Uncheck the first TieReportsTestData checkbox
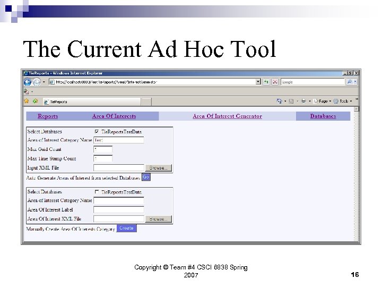 [x=97, y=132]
